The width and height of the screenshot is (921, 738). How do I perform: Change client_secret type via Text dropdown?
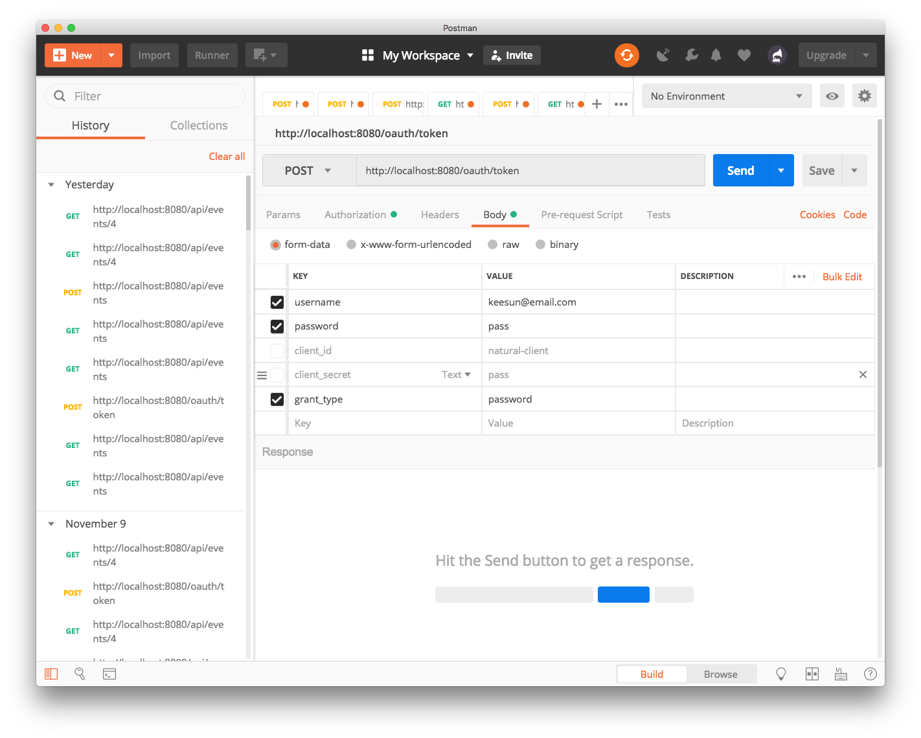456,375
